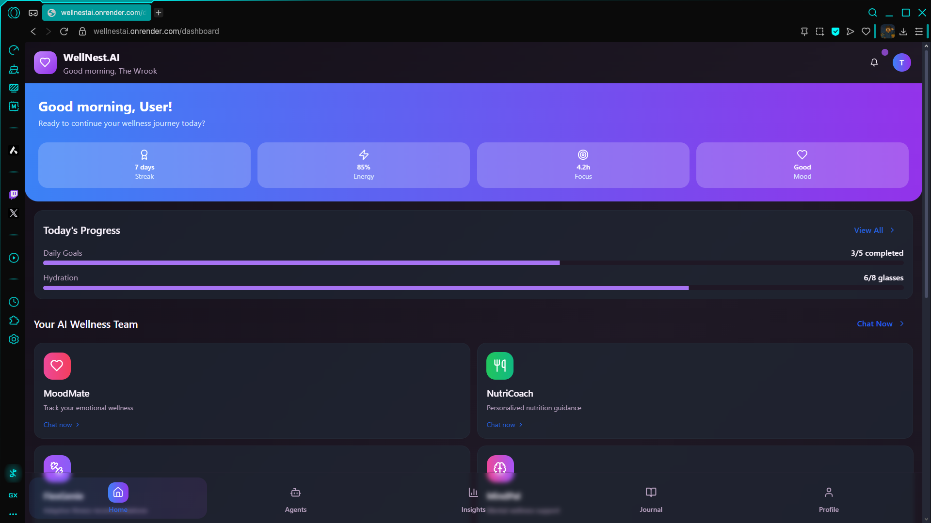Open browser sidebar history clock icon
Screen dimensions: 931x523
14,302
